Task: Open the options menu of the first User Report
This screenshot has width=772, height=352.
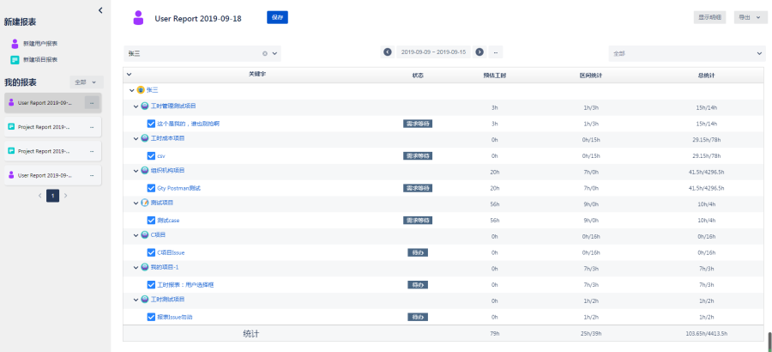Action: [92, 103]
